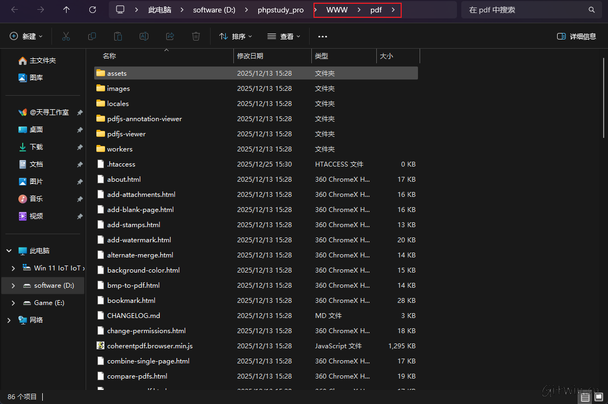This screenshot has width=608, height=404.
Task: Click the Paste clipboard icon
Action: (x=118, y=36)
